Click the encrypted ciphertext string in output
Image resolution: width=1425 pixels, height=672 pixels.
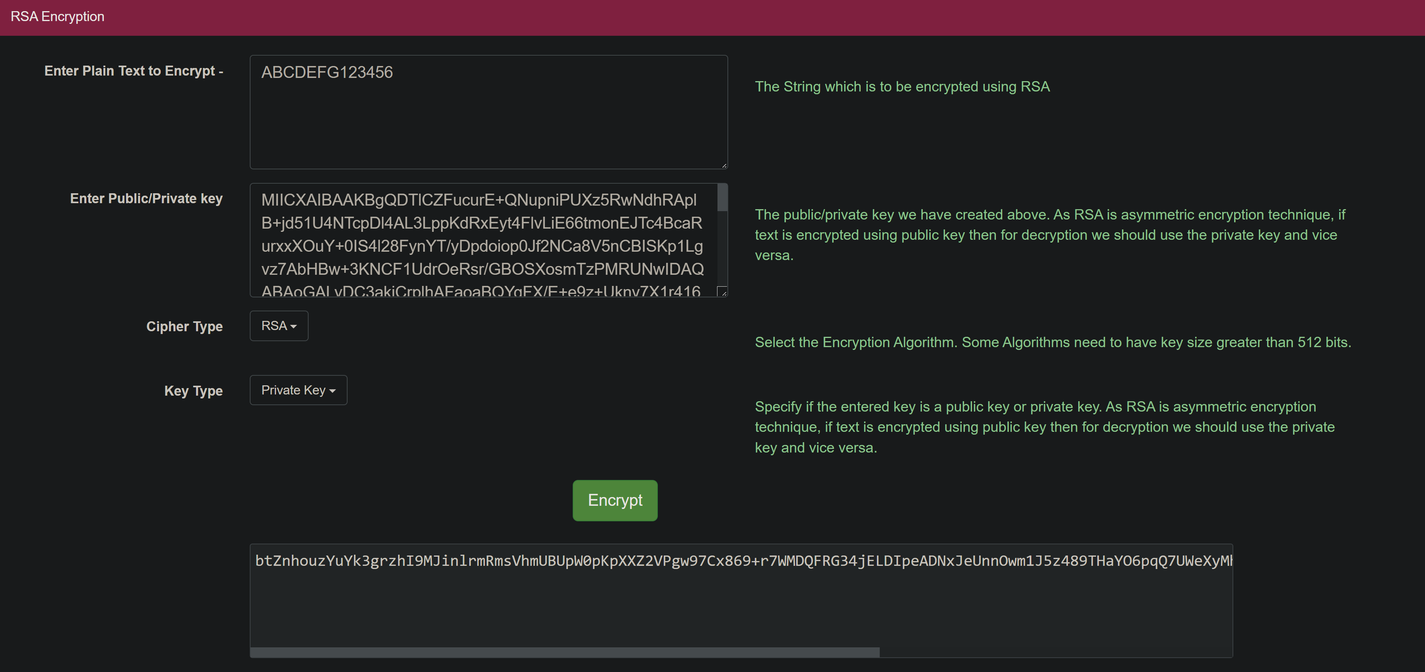click(x=741, y=561)
